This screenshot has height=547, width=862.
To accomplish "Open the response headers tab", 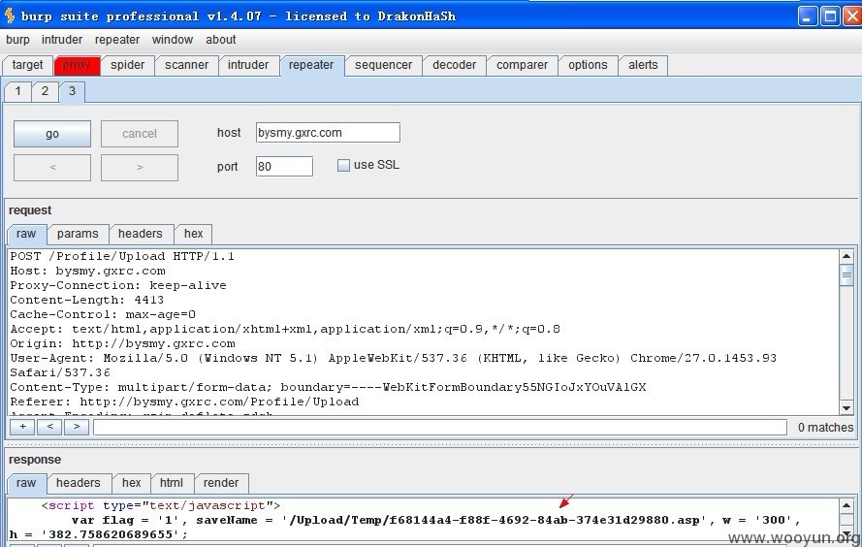I will [x=79, y=483].
